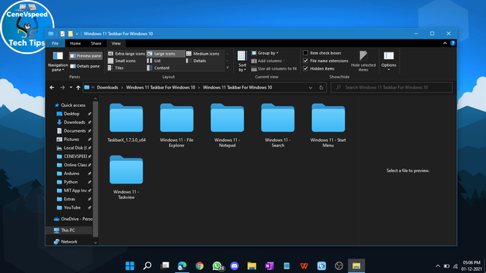The width and height of the screenshot is (486, 273).
Task: Collapse the ribbon with the chevron
Action: pos(445,43)
